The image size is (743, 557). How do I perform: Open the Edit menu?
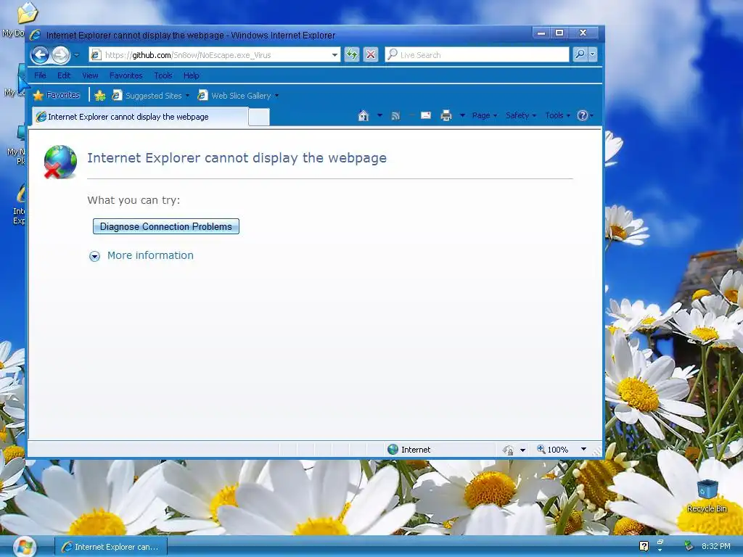(64, 75)
